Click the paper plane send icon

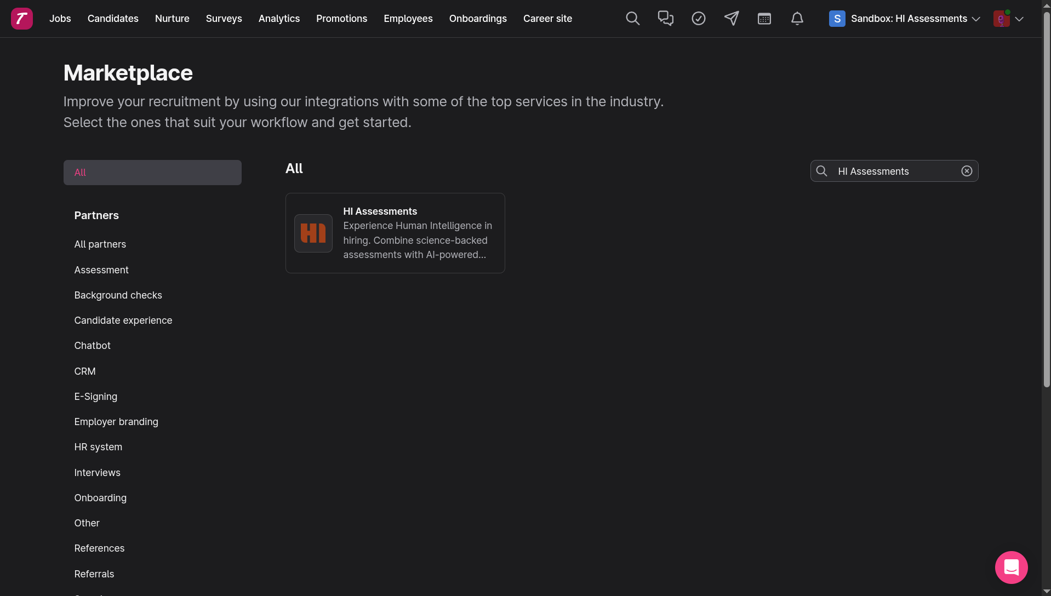pyautogui.click(x=731, y=19)
